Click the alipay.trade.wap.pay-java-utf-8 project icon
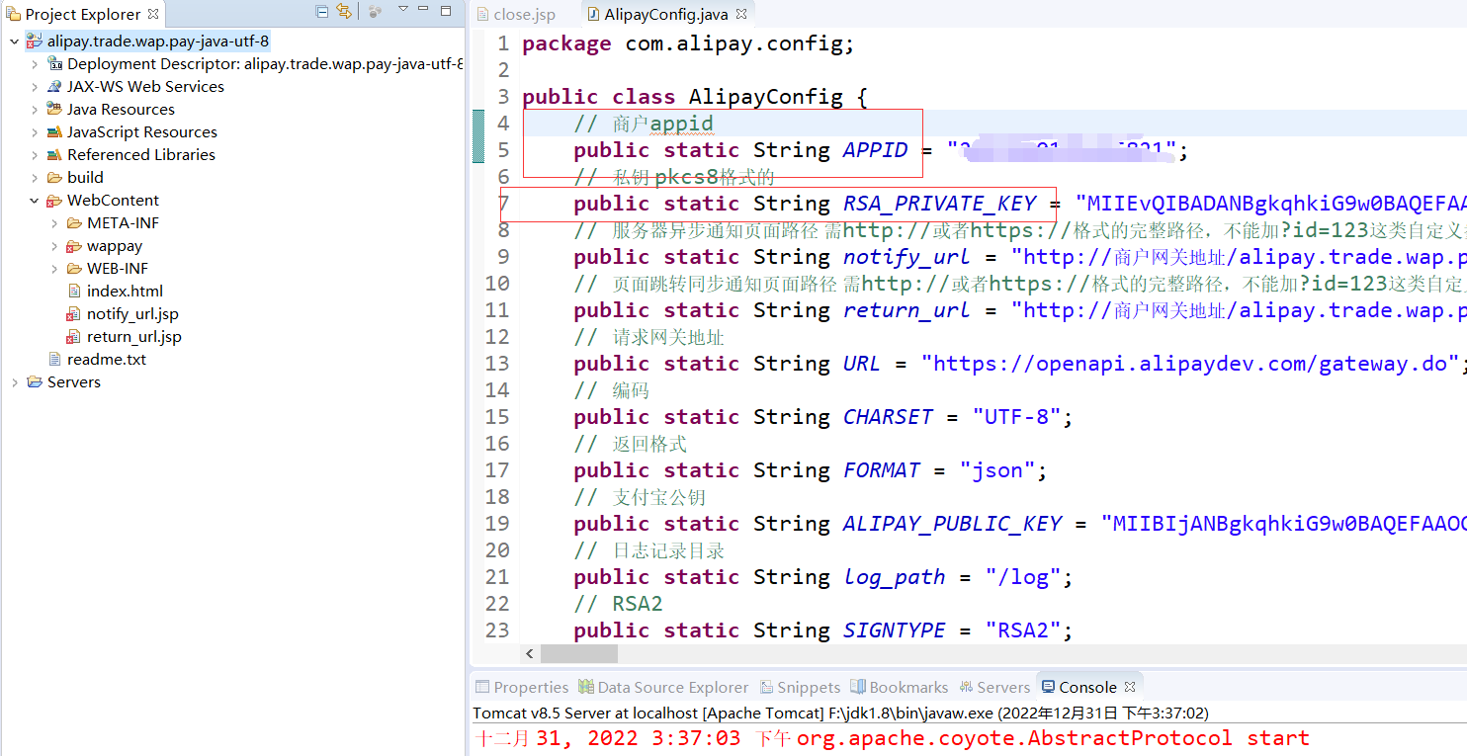1467x756 pixels. (x=35, y=42)
